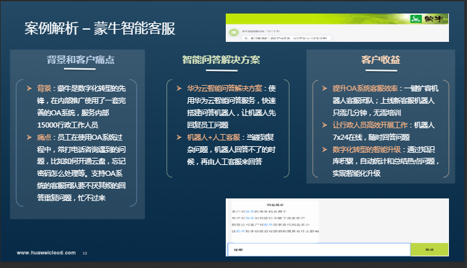Click the orange text 数字化转型的智能升级
The image size is (467, 268).
(x=366, y=149)
